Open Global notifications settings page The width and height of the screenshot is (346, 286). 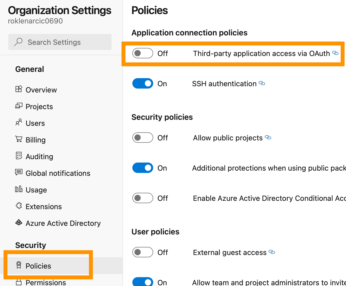pyautogui.click(x=58, y=173)
